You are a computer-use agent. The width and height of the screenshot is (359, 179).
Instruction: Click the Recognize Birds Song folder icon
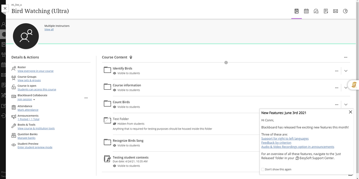[107, 142]
